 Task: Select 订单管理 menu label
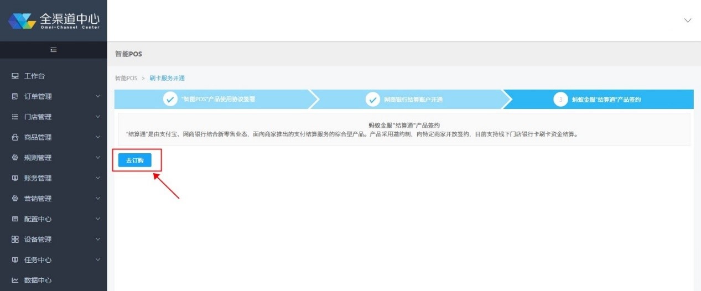[38, 96]
